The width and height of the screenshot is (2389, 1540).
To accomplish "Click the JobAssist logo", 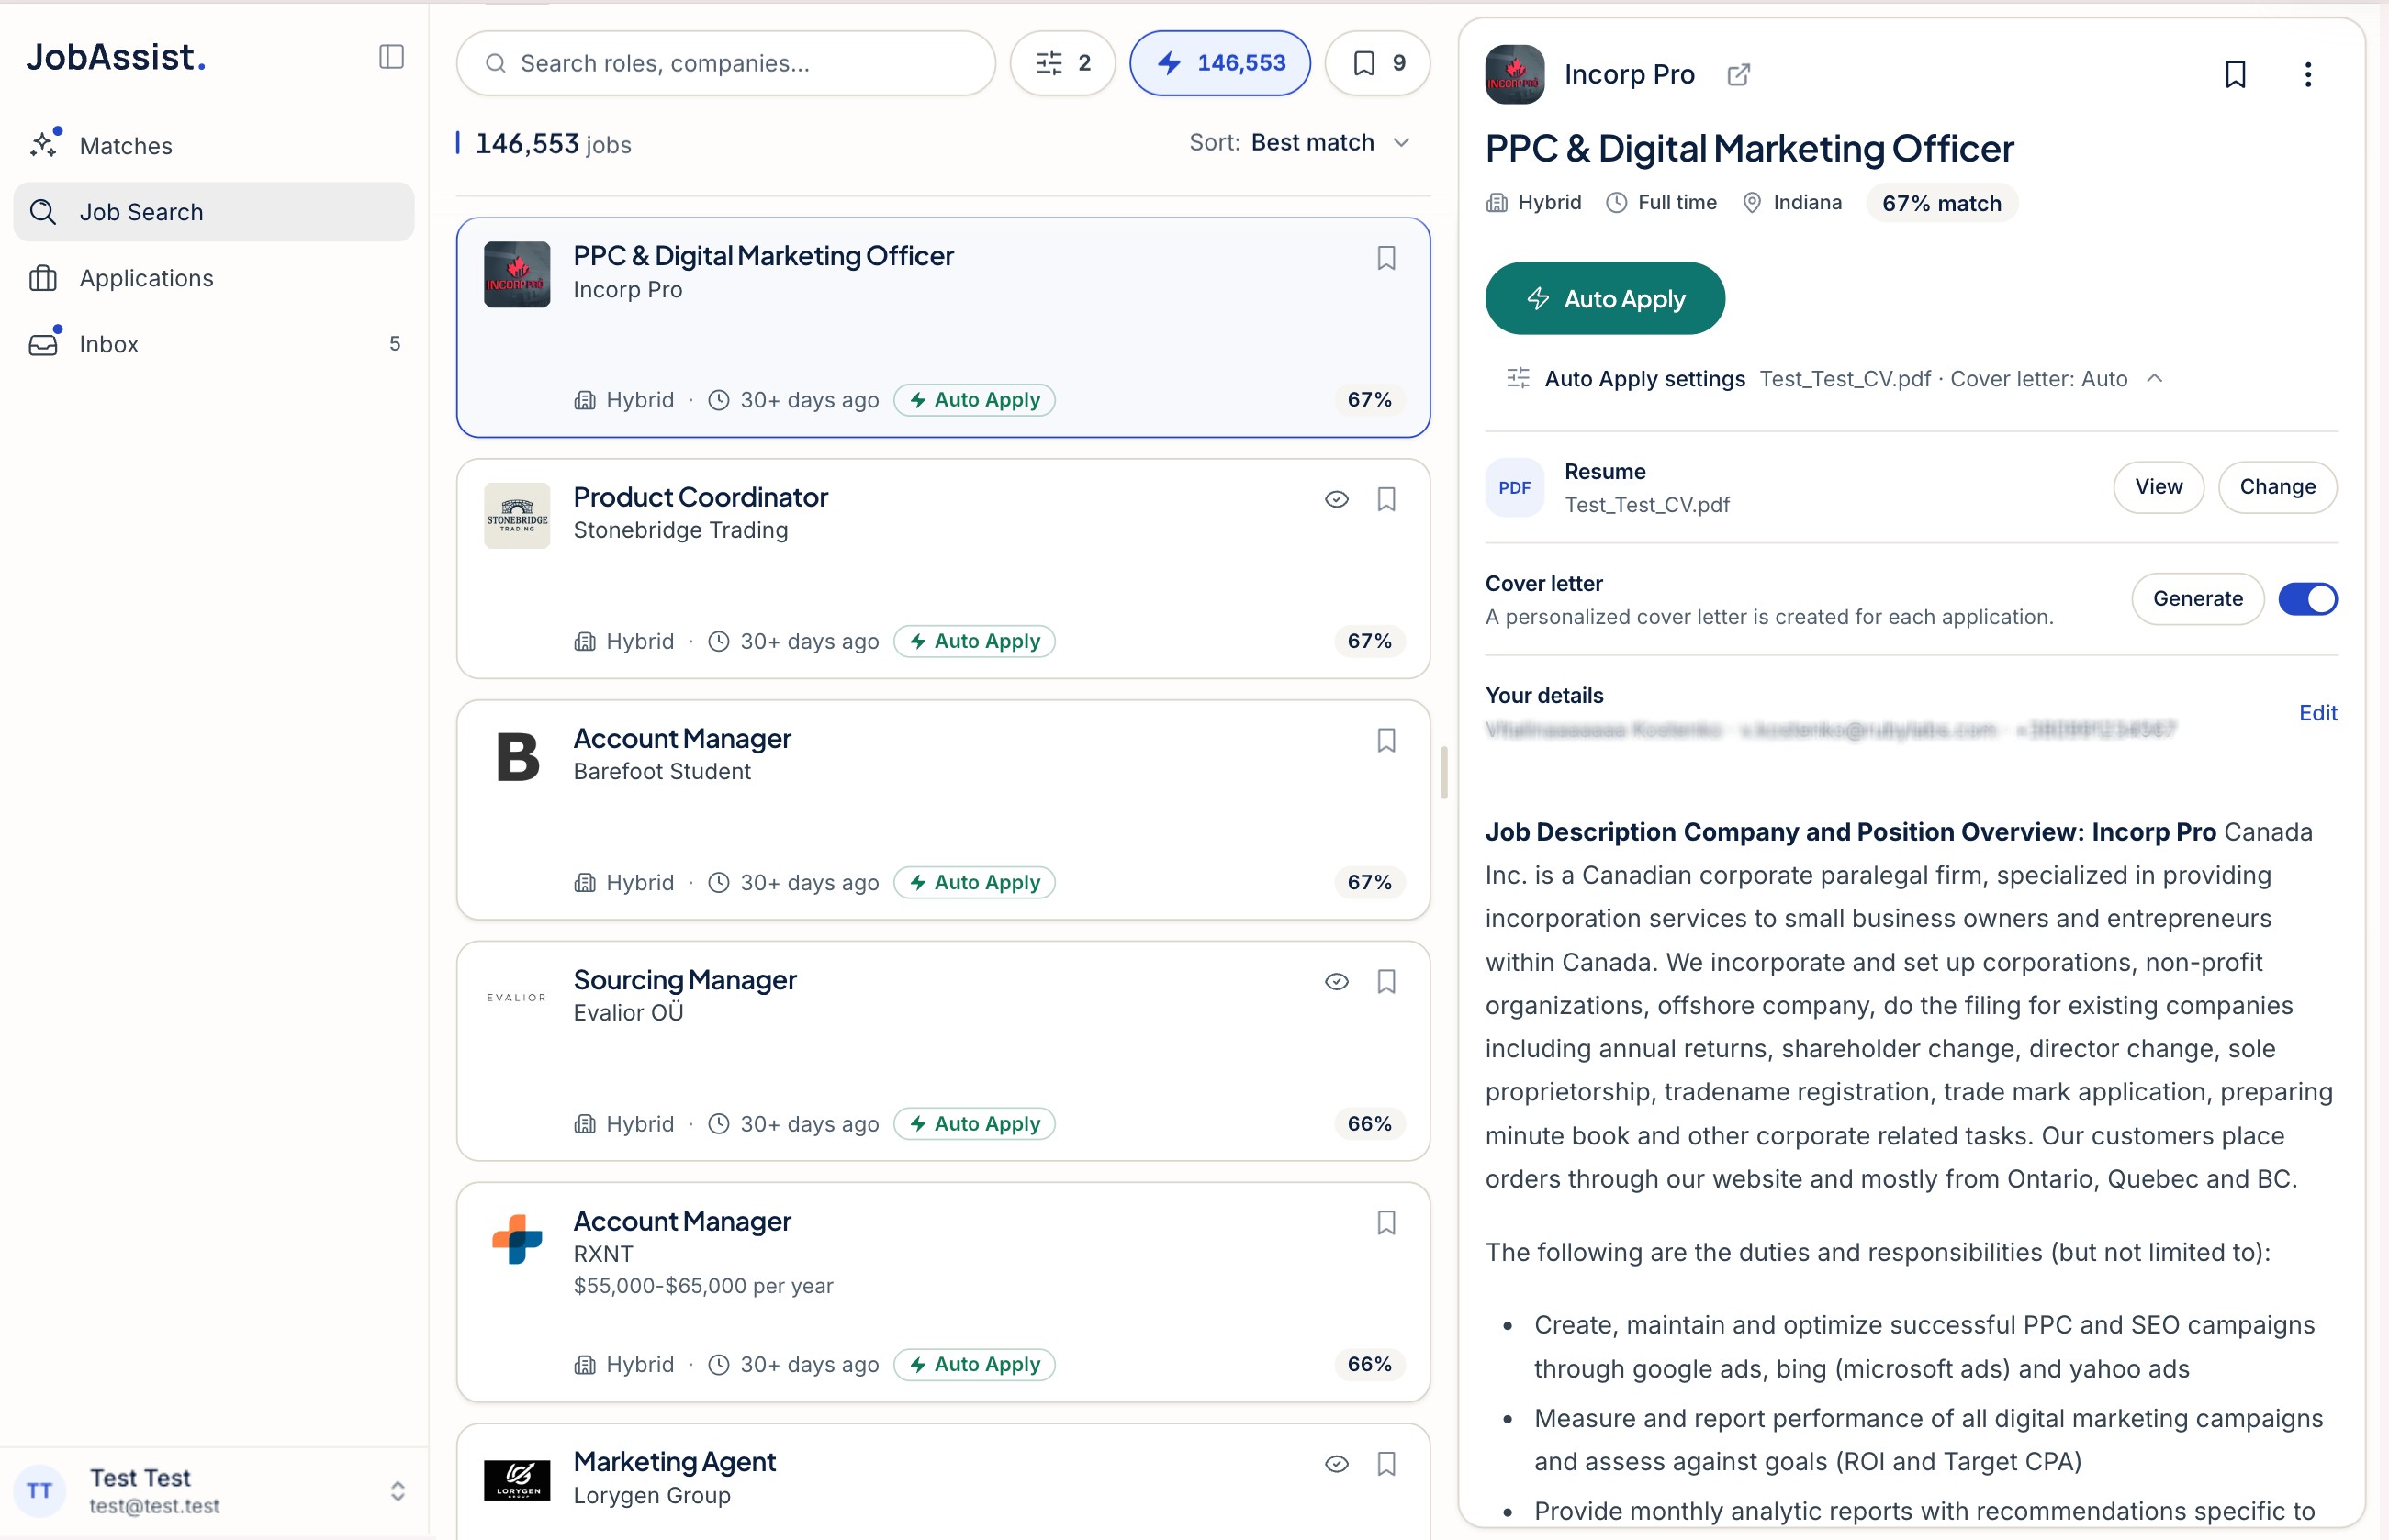I will pos(116,57).
